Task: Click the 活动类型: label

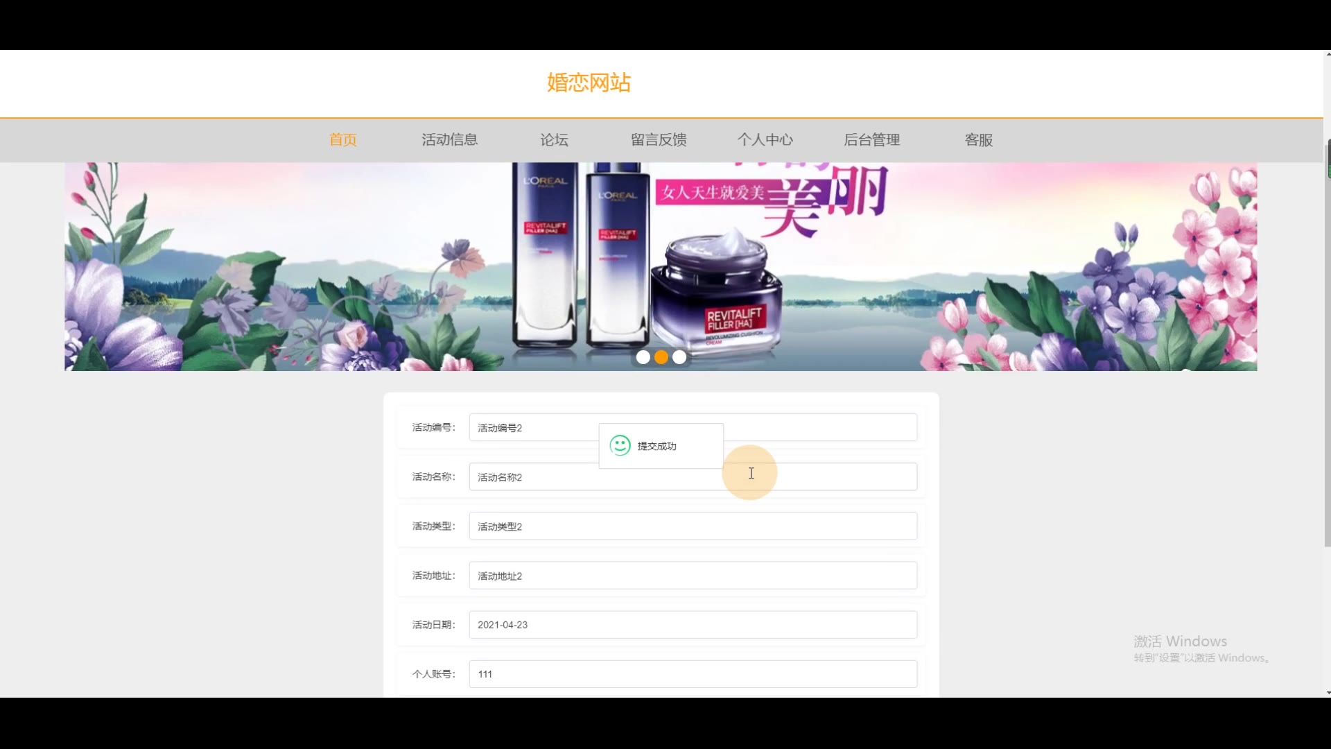Action: [x=434, y=526]
